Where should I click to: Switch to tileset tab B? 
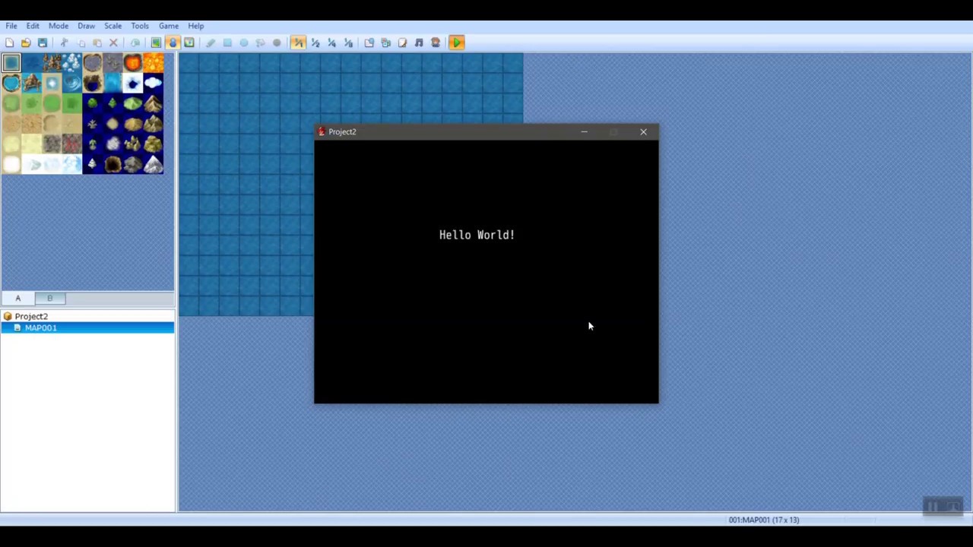coord(50,299)
